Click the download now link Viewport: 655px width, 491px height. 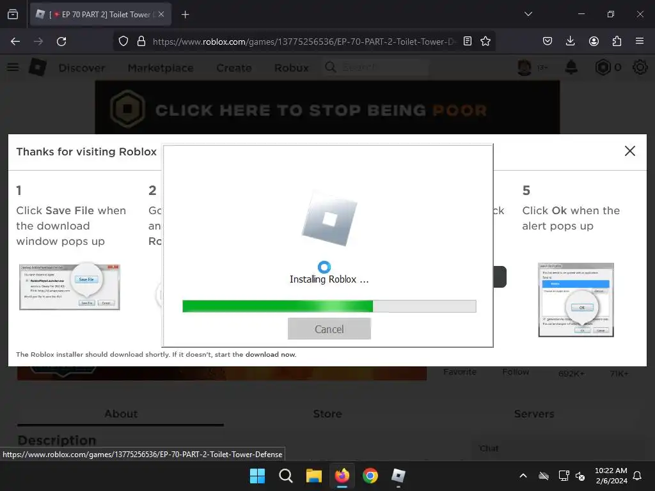pos(271,354)
